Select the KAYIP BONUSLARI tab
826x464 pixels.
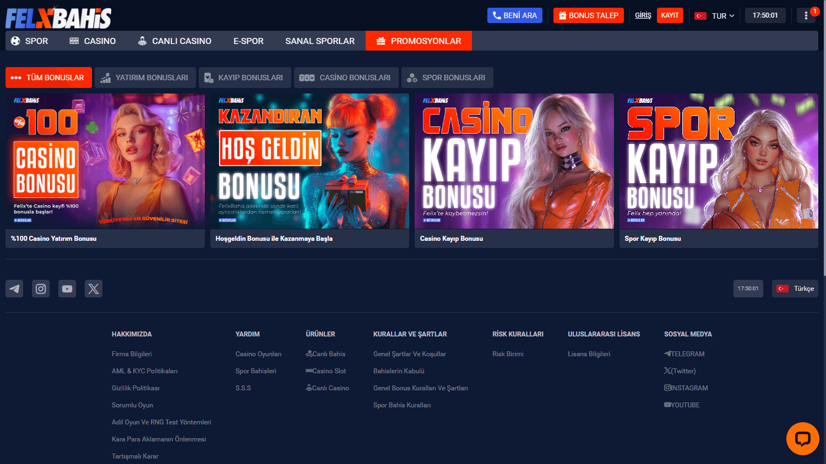245,78
